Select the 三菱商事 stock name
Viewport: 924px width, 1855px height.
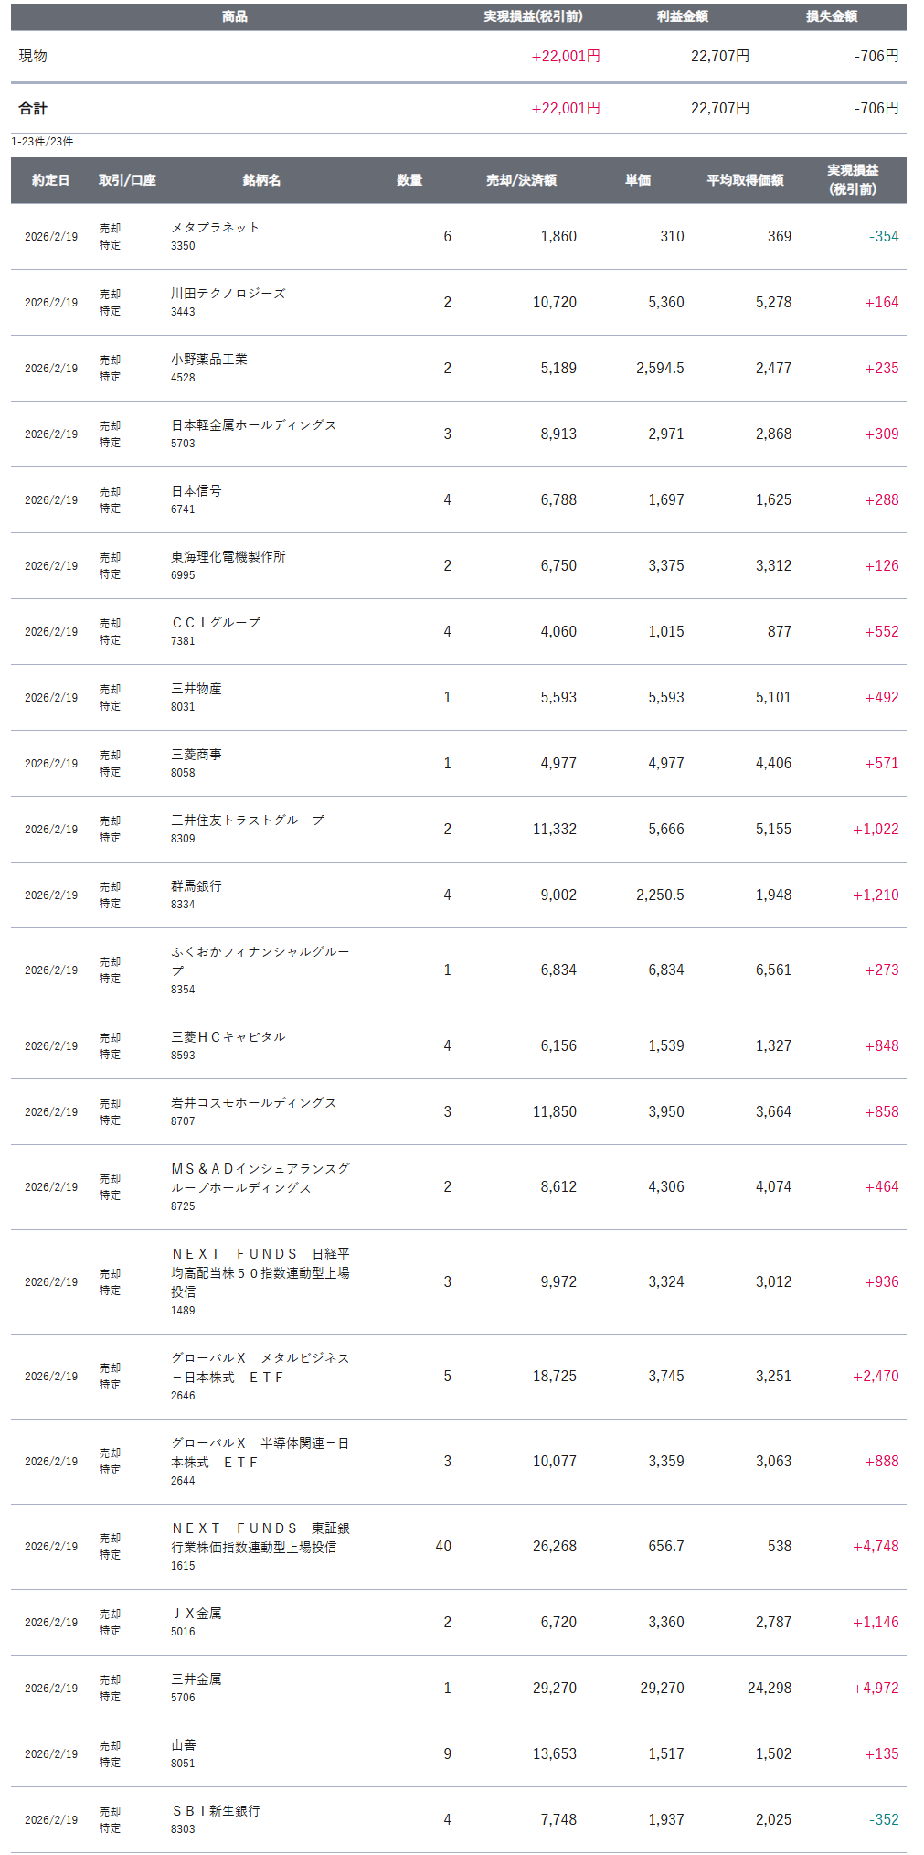tap(196, 755)
